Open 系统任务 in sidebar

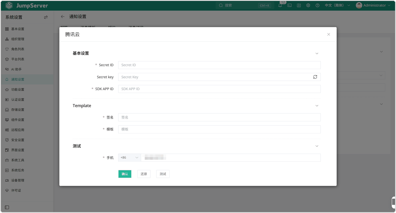pos(27,170)
